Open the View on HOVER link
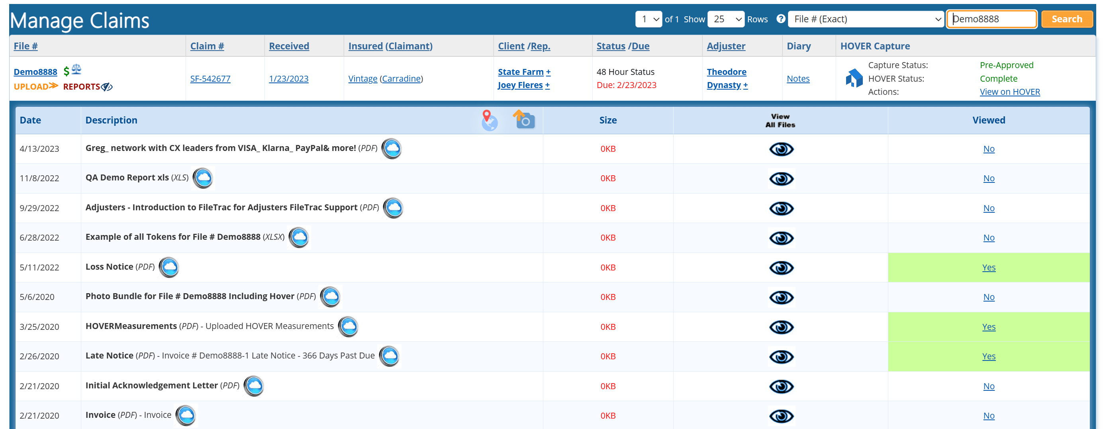This screenshot has width=1103, height=429. coord(1010,92)
